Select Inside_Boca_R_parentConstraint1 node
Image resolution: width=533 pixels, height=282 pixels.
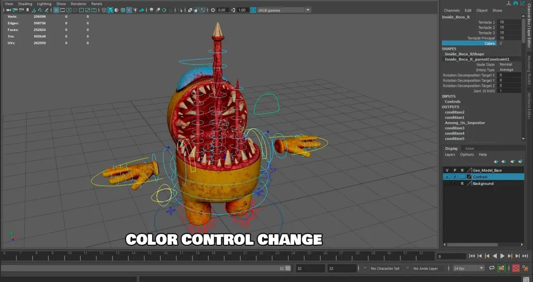(x=477, y=59)
